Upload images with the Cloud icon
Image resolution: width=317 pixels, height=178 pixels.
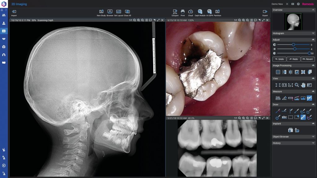tap(190, 12)
